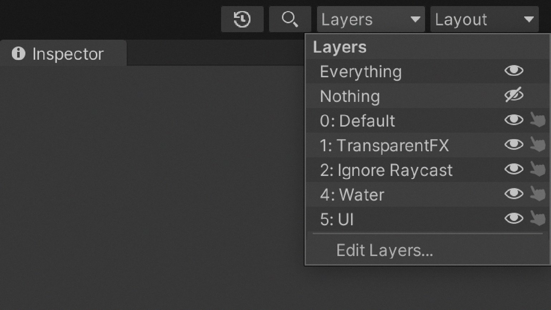Hide the Default layer visibility eye
This screenshot has height=310, width=551.
(514, 120)
